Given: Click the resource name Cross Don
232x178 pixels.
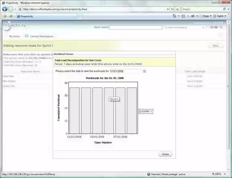Looking at the screenshot, I should click(x=9, y=86).
